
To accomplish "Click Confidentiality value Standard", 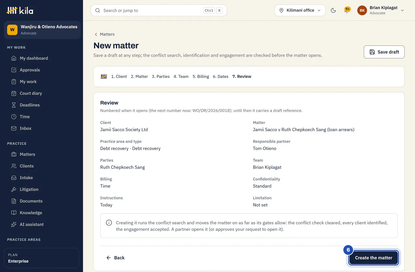I will coord(262,186).
